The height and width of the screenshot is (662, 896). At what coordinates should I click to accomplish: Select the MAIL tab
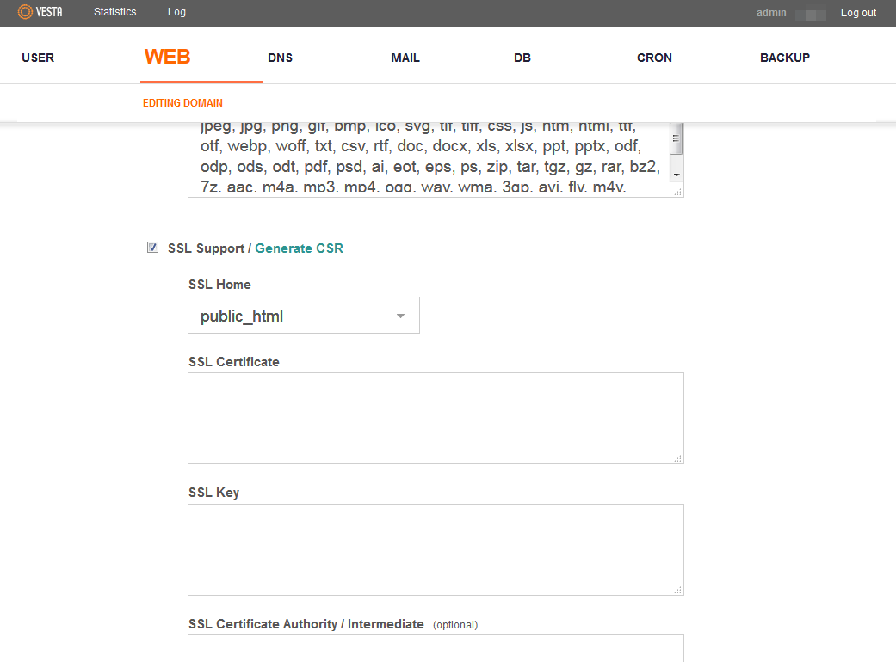click(405, 58)
